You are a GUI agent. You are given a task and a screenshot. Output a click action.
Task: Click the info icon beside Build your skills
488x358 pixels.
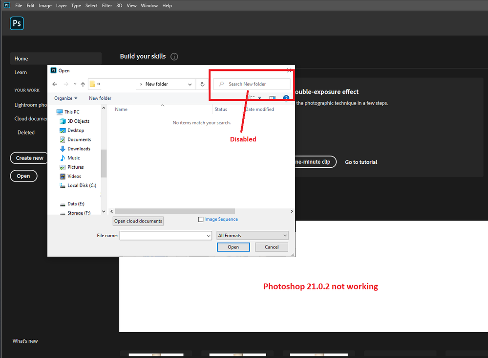(174, 56)
